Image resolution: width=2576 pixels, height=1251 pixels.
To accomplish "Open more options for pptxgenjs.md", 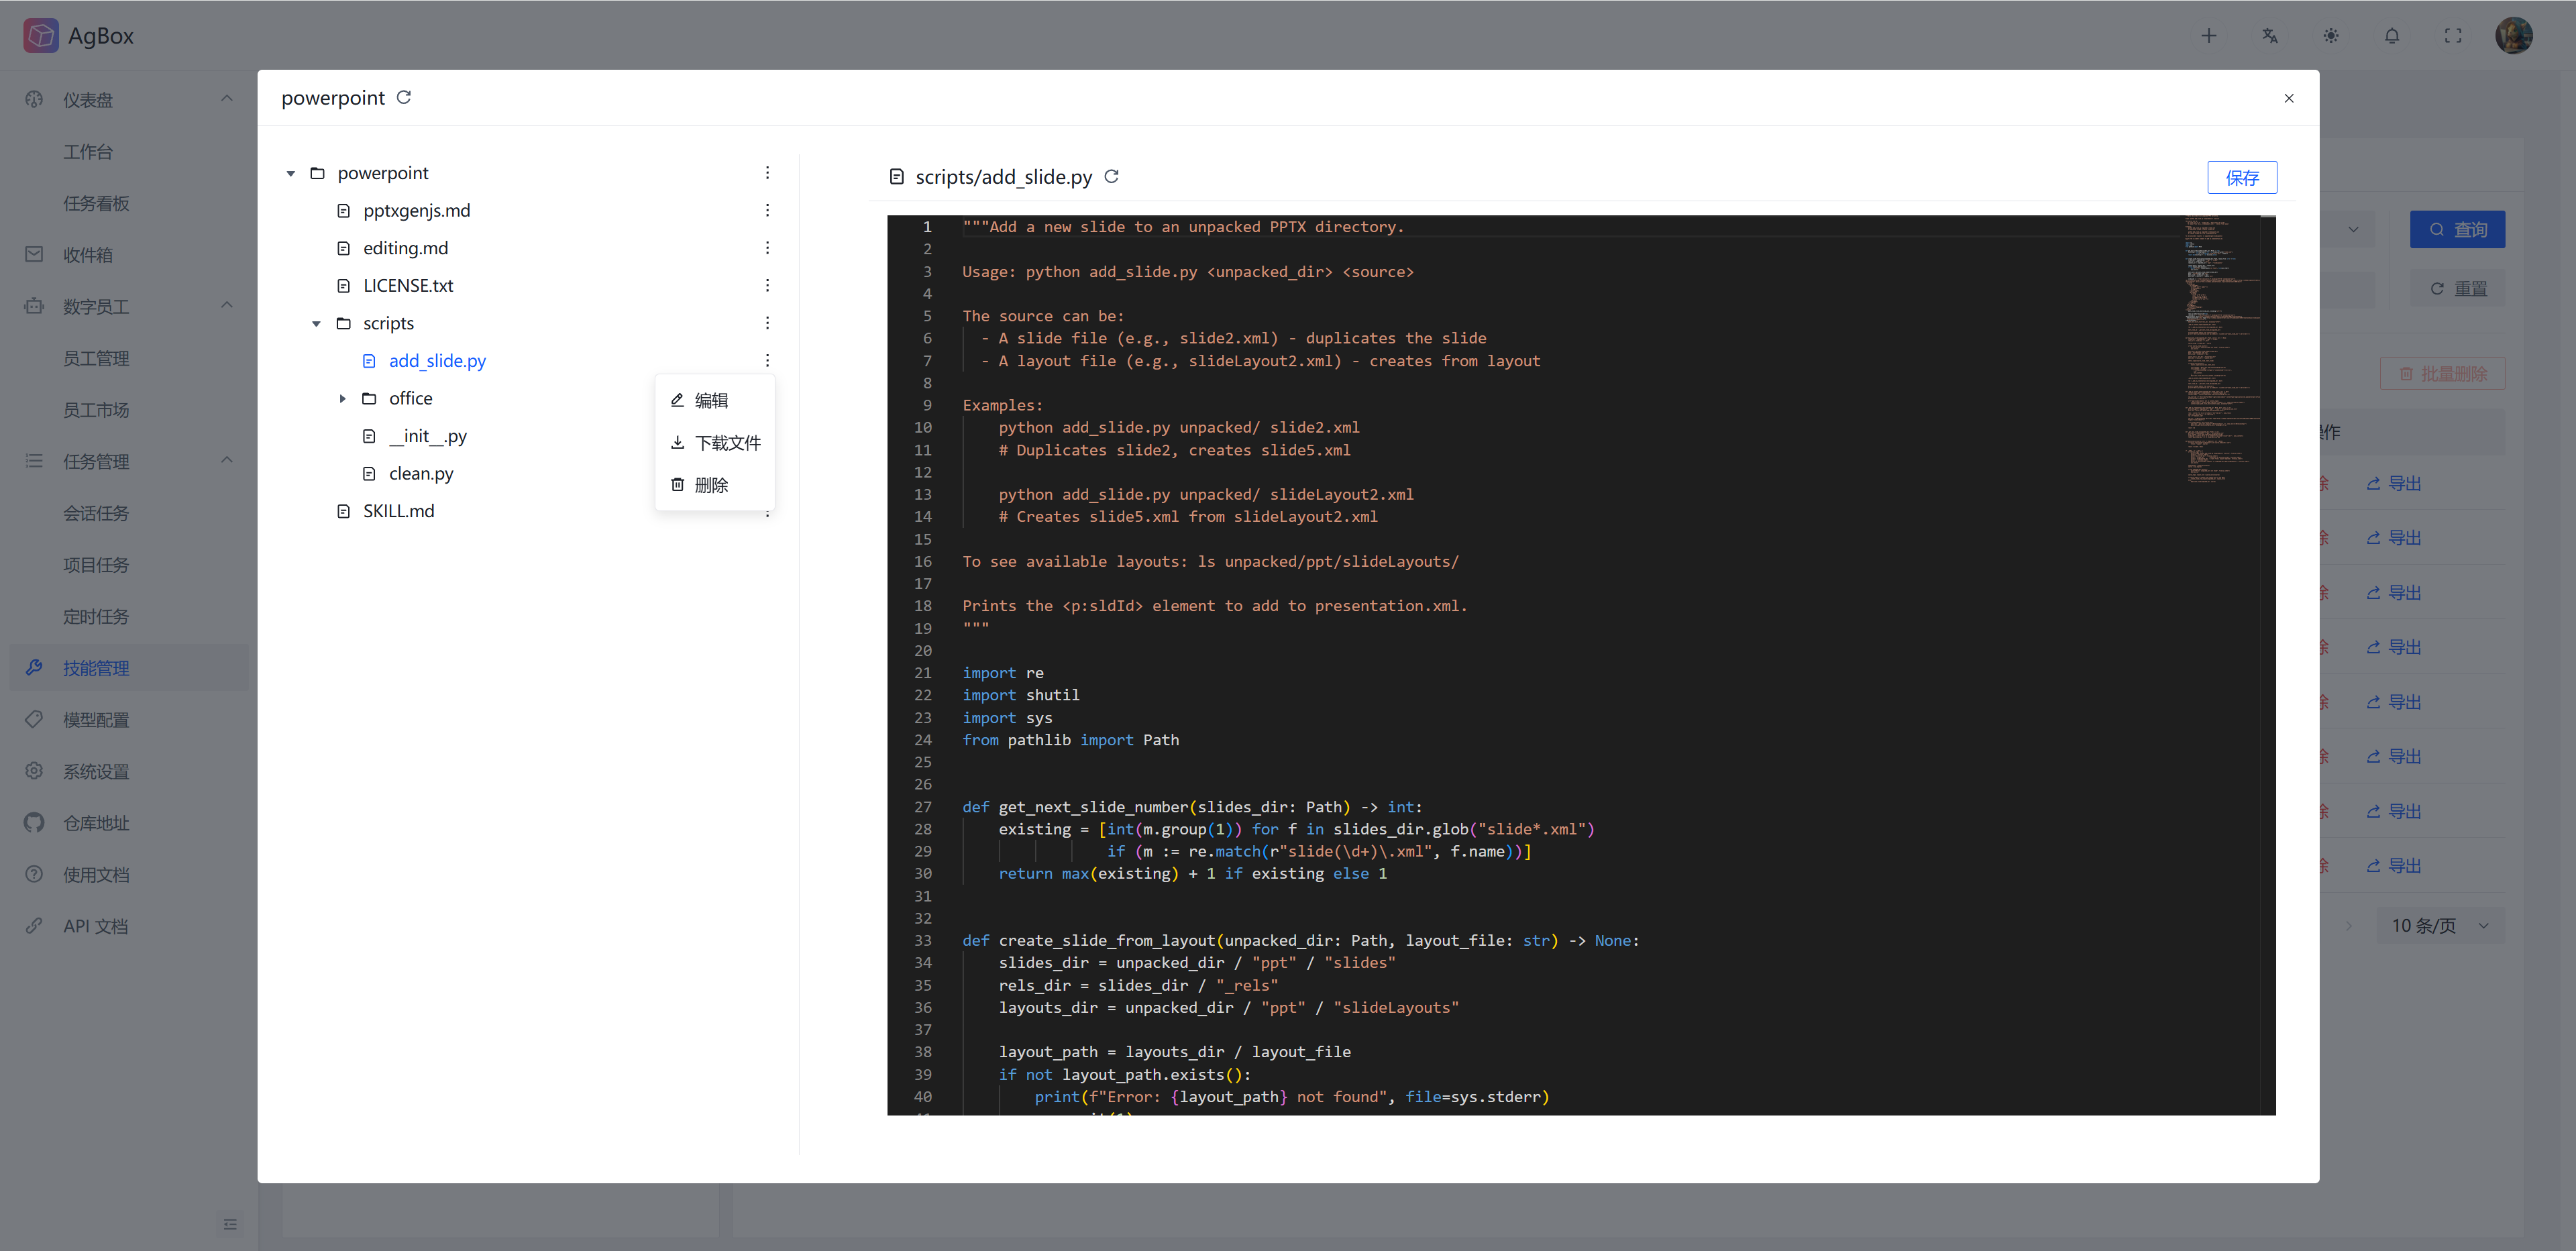I will click(x=767, y=210).
